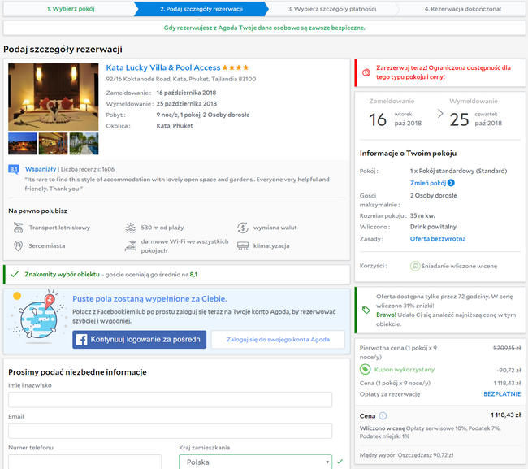
Task: Click the free Wi-Fi icon
Action: (x=131, y=246)
